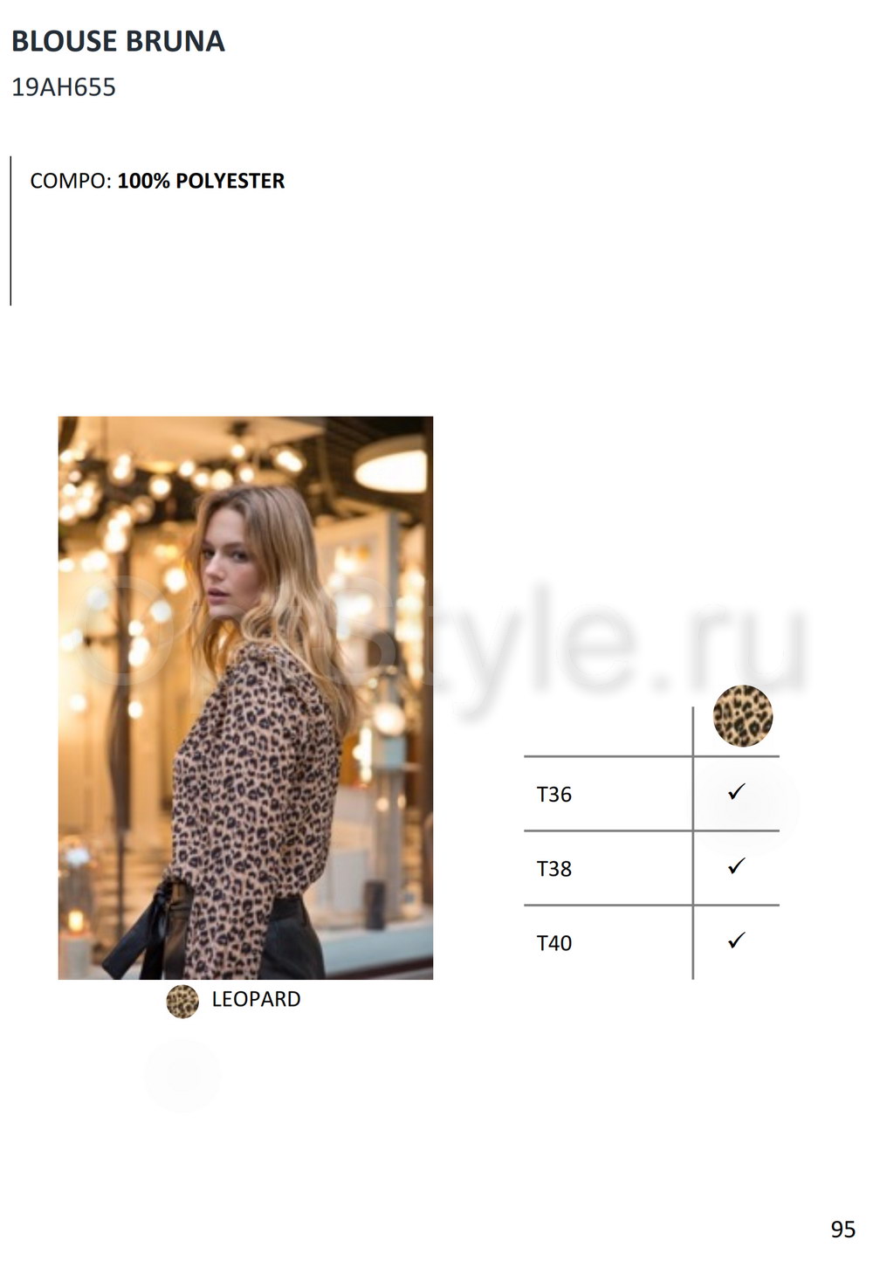Viewport: 873px width, 1268px height.
Task: Click the 100% POLYESTER composition text
Action: click(x=201, y=181)
